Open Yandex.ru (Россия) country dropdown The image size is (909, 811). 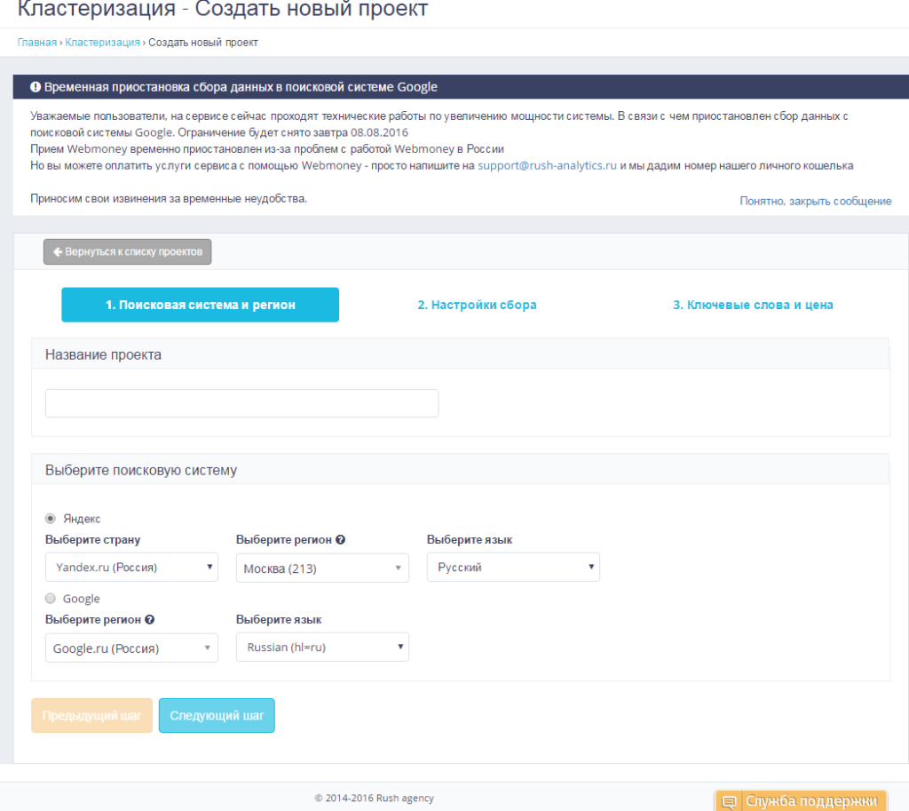point(131,567)
